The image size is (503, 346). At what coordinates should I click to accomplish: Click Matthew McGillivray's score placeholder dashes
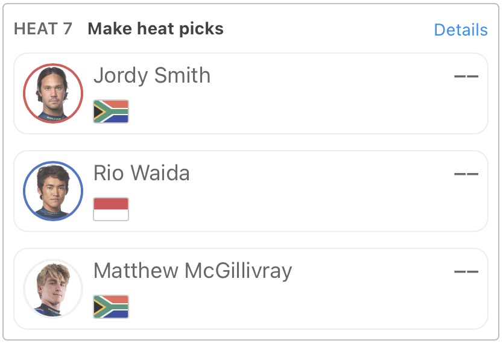pos(466,272)
